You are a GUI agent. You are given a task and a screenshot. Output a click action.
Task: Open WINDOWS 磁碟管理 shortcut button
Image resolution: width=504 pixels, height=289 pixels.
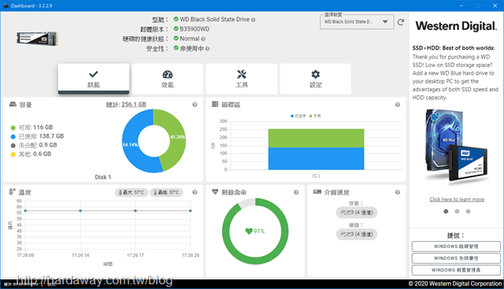(456, 246)
